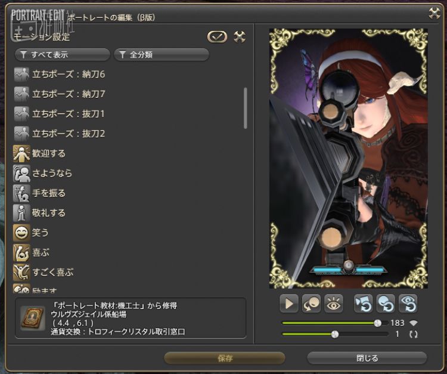Click the 立ちポーズ：抜刀1 label
This screenshot has height=374, width=447.
(69, 114)
